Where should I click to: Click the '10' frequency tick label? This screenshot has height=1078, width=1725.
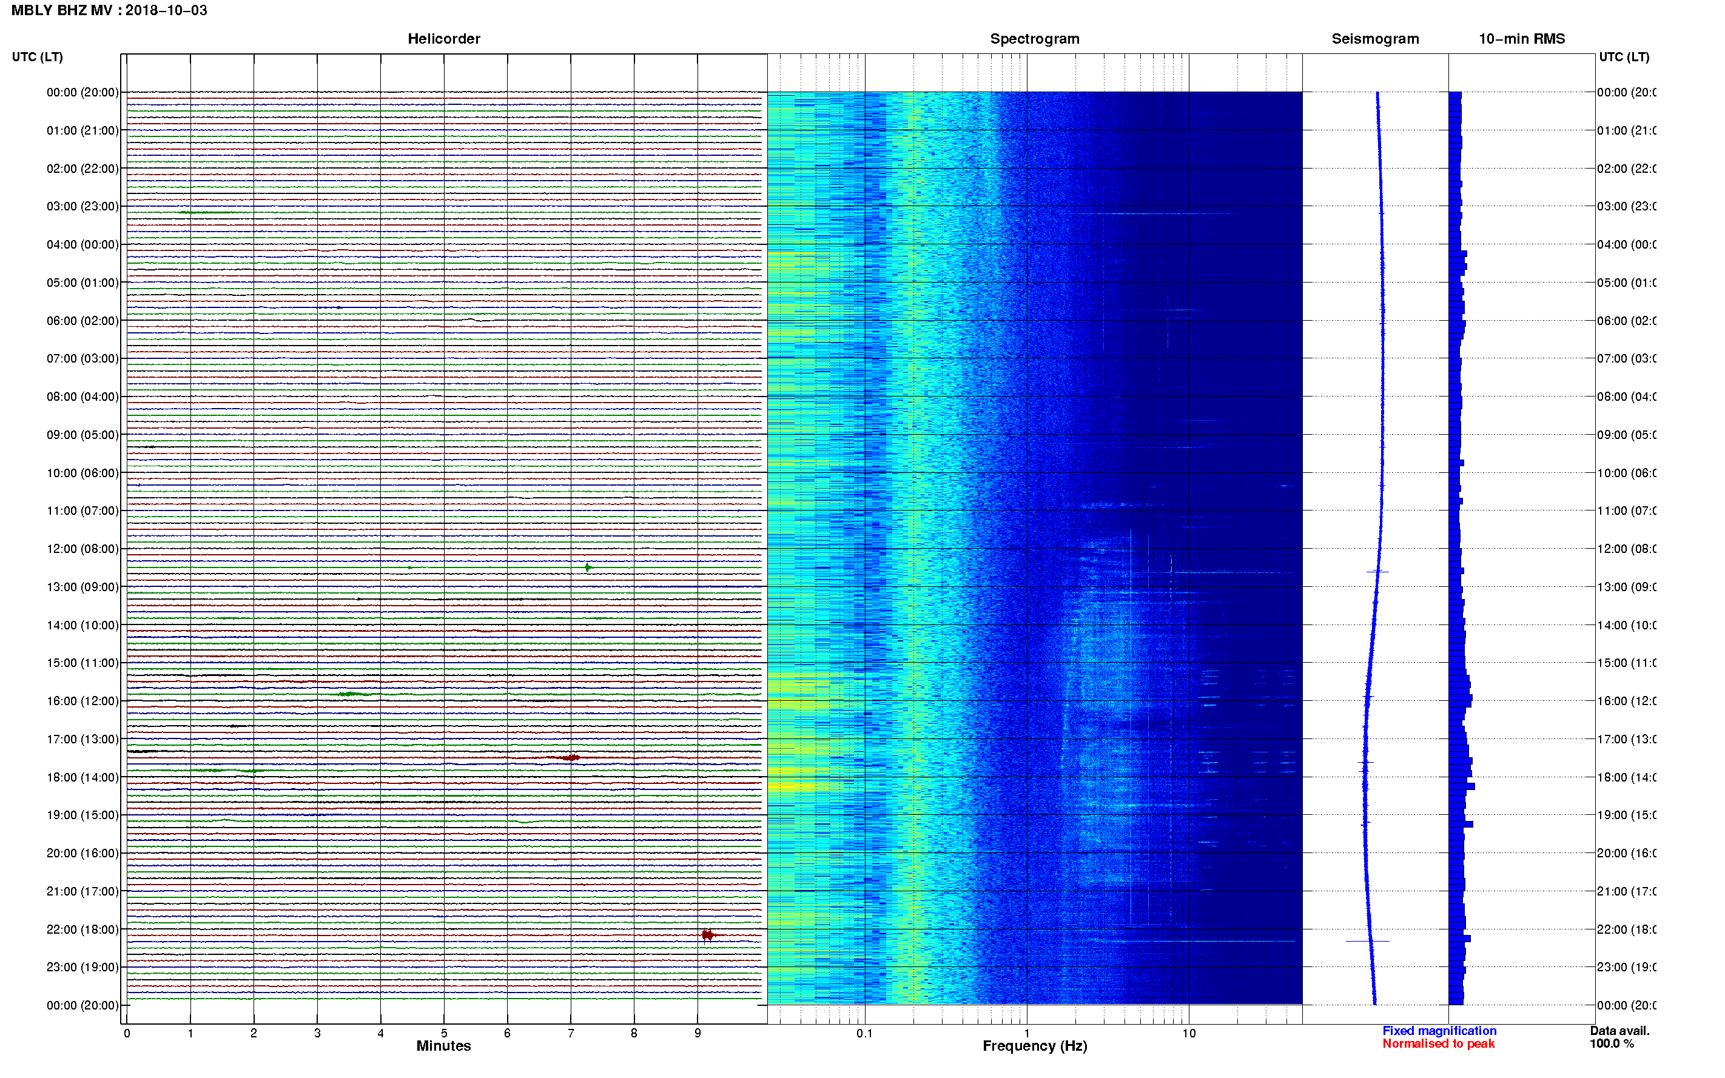(1188, 1033)
